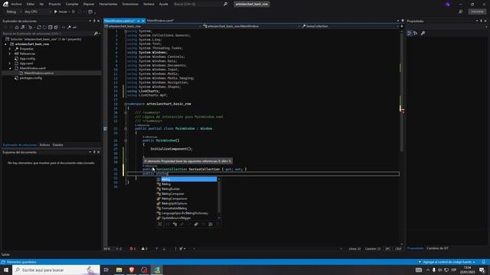This screenshot has height=275, width=490.
Task: Select App.config in Solution Explorer
Action: click(28, 59)
